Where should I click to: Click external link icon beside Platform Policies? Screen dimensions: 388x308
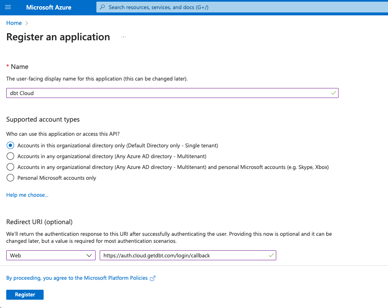(152, 278)
